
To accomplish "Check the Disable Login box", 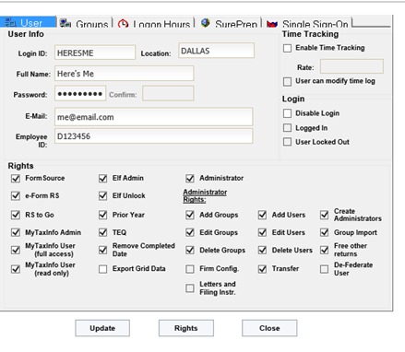I will pyautogui.click(x=287, y=113).
